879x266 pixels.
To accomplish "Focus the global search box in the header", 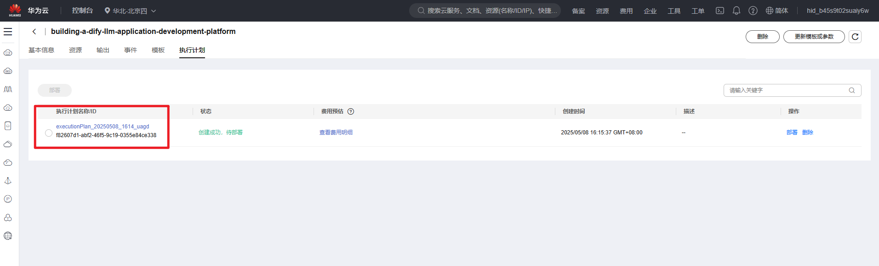I will click(x=485, y=11).
